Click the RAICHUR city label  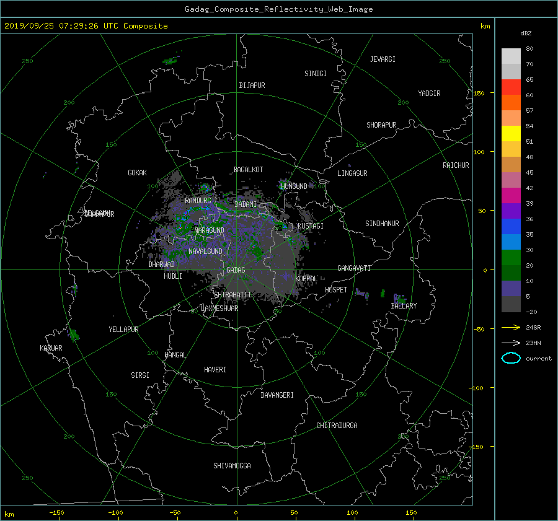point(456,165)
